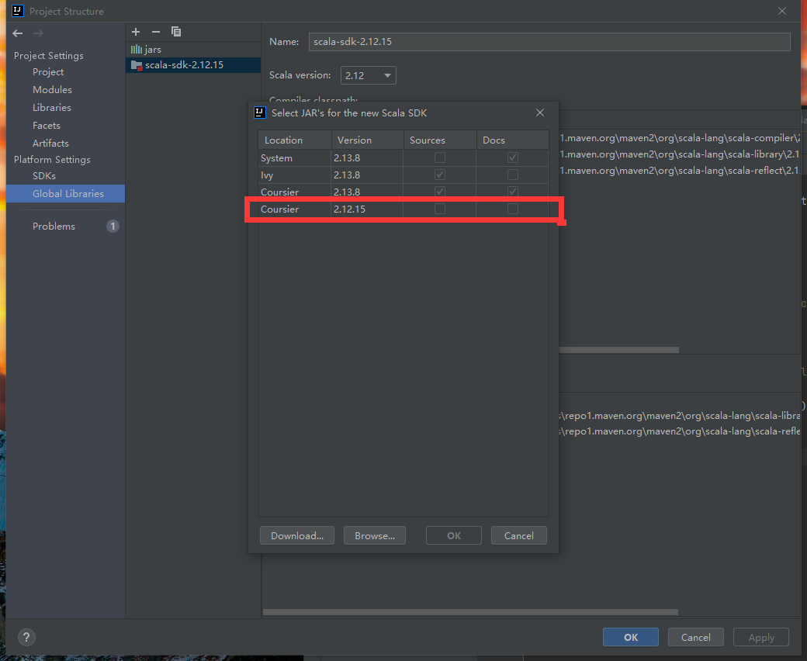The width and height of the screenshot is (807, 661).
Task: Open help with the question mark icon
Action: [x=26, y=637]
